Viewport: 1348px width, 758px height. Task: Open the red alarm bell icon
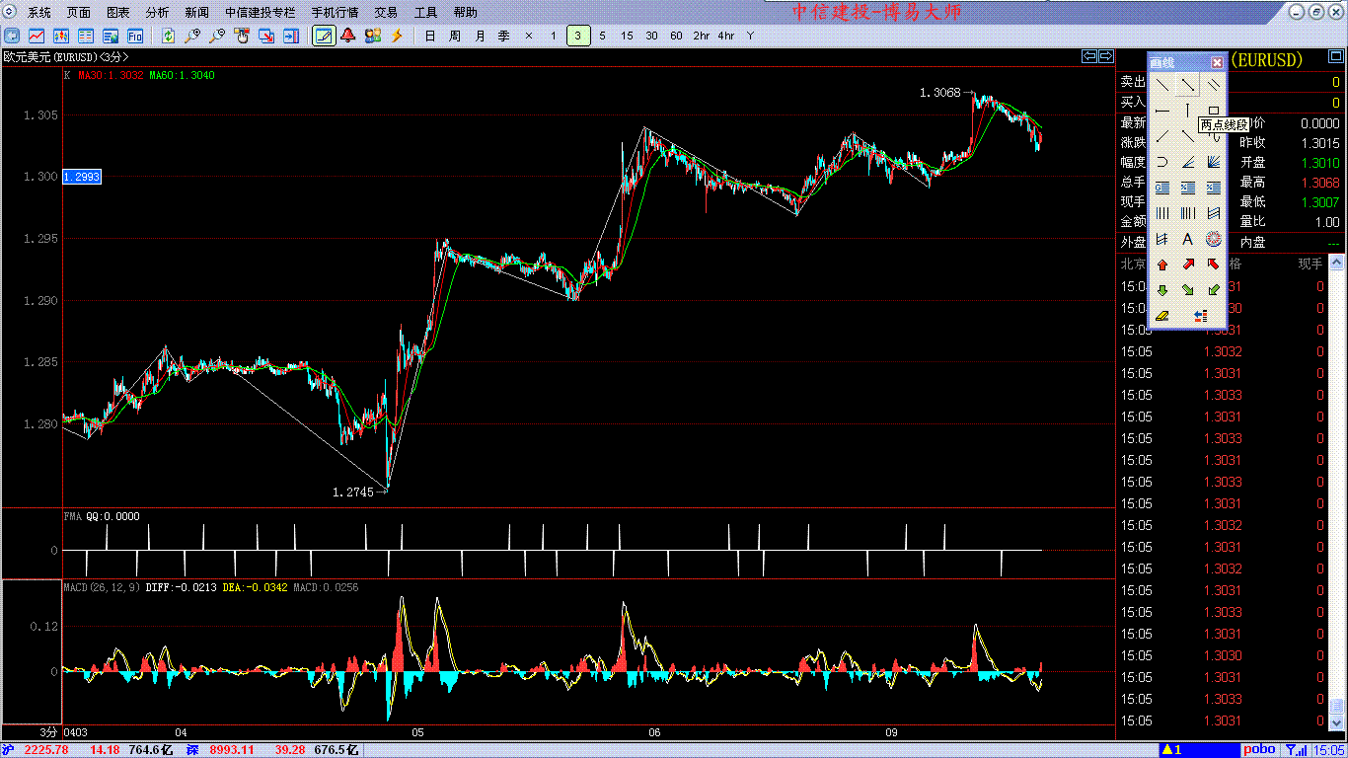347,36
